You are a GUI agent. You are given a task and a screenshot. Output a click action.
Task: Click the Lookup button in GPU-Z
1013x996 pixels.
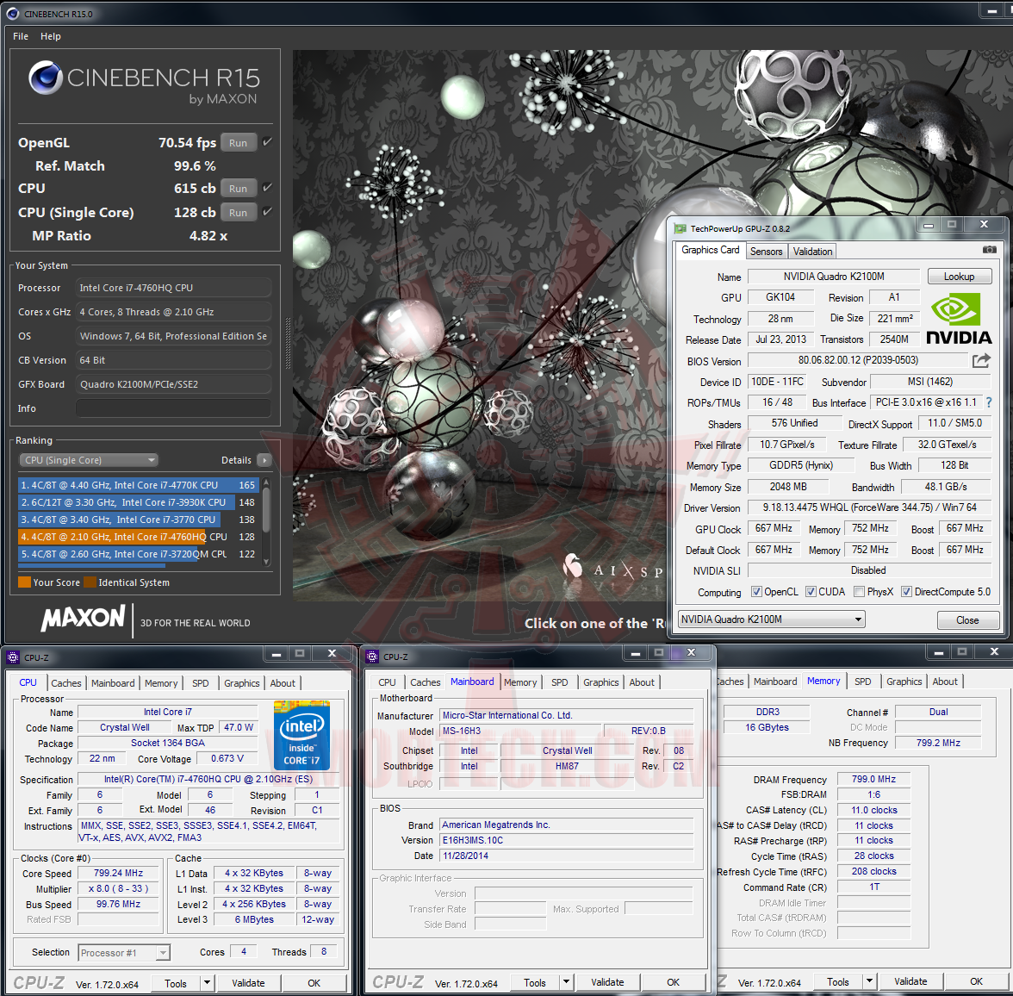tap(960, 276)
